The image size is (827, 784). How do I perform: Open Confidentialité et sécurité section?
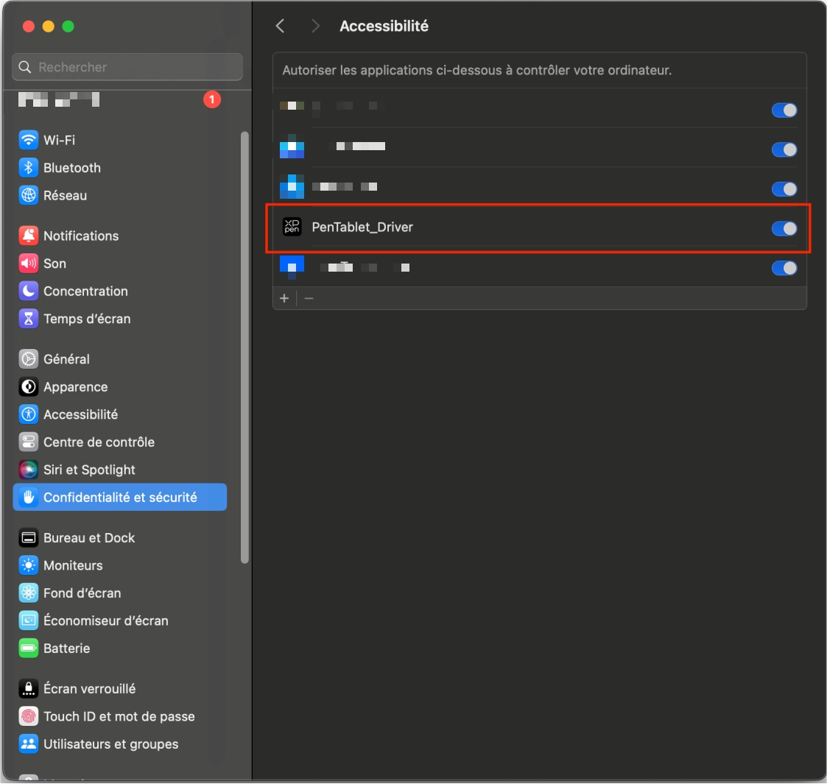120,498
